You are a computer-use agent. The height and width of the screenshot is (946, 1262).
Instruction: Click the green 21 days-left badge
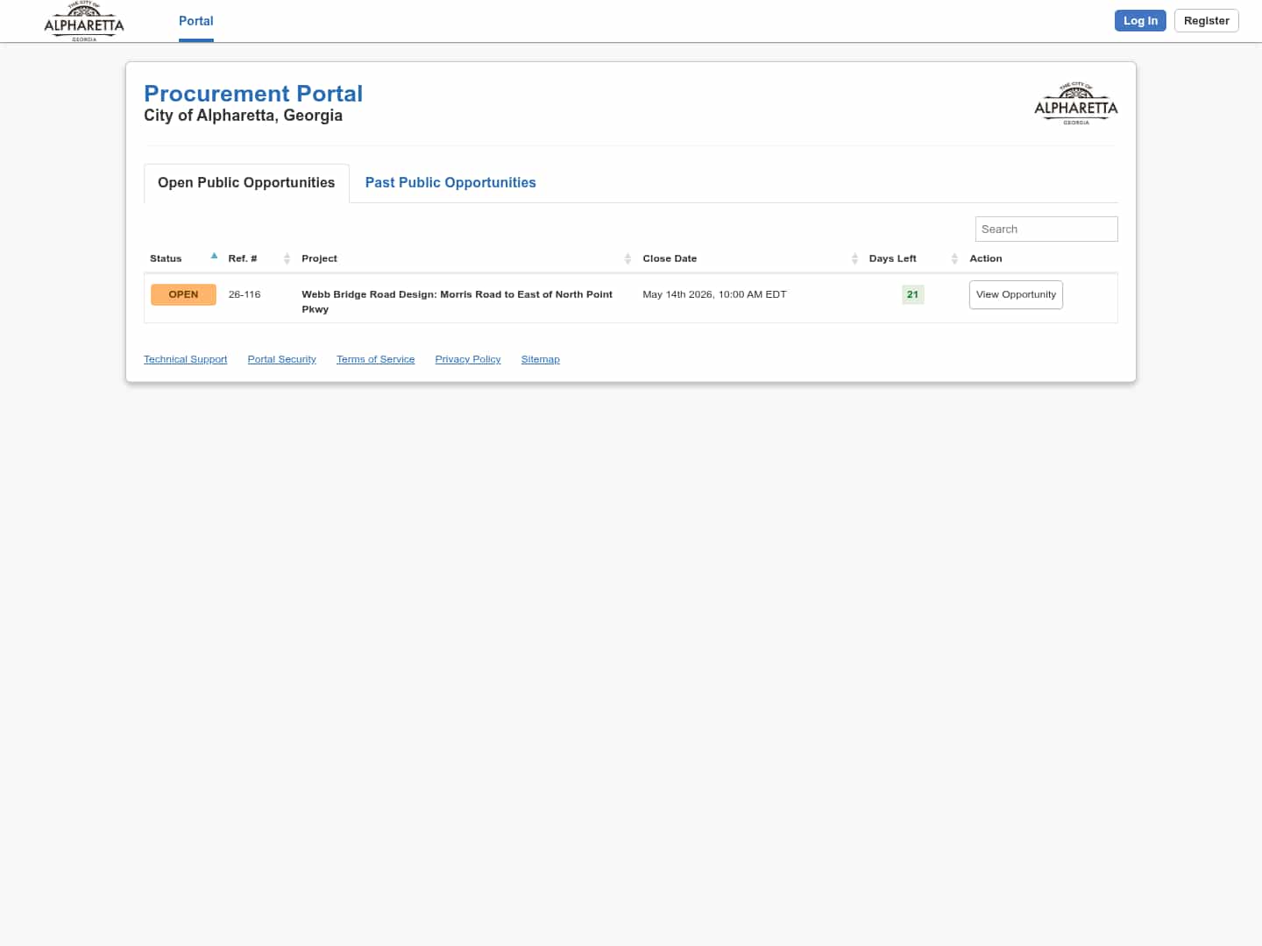[912, 294]
